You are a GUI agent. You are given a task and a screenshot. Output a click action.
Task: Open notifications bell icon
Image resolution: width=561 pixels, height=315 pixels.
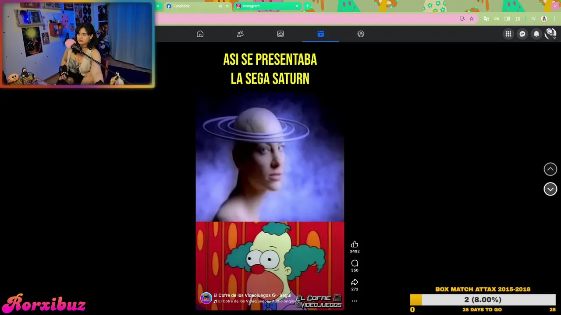pos(536,34)
